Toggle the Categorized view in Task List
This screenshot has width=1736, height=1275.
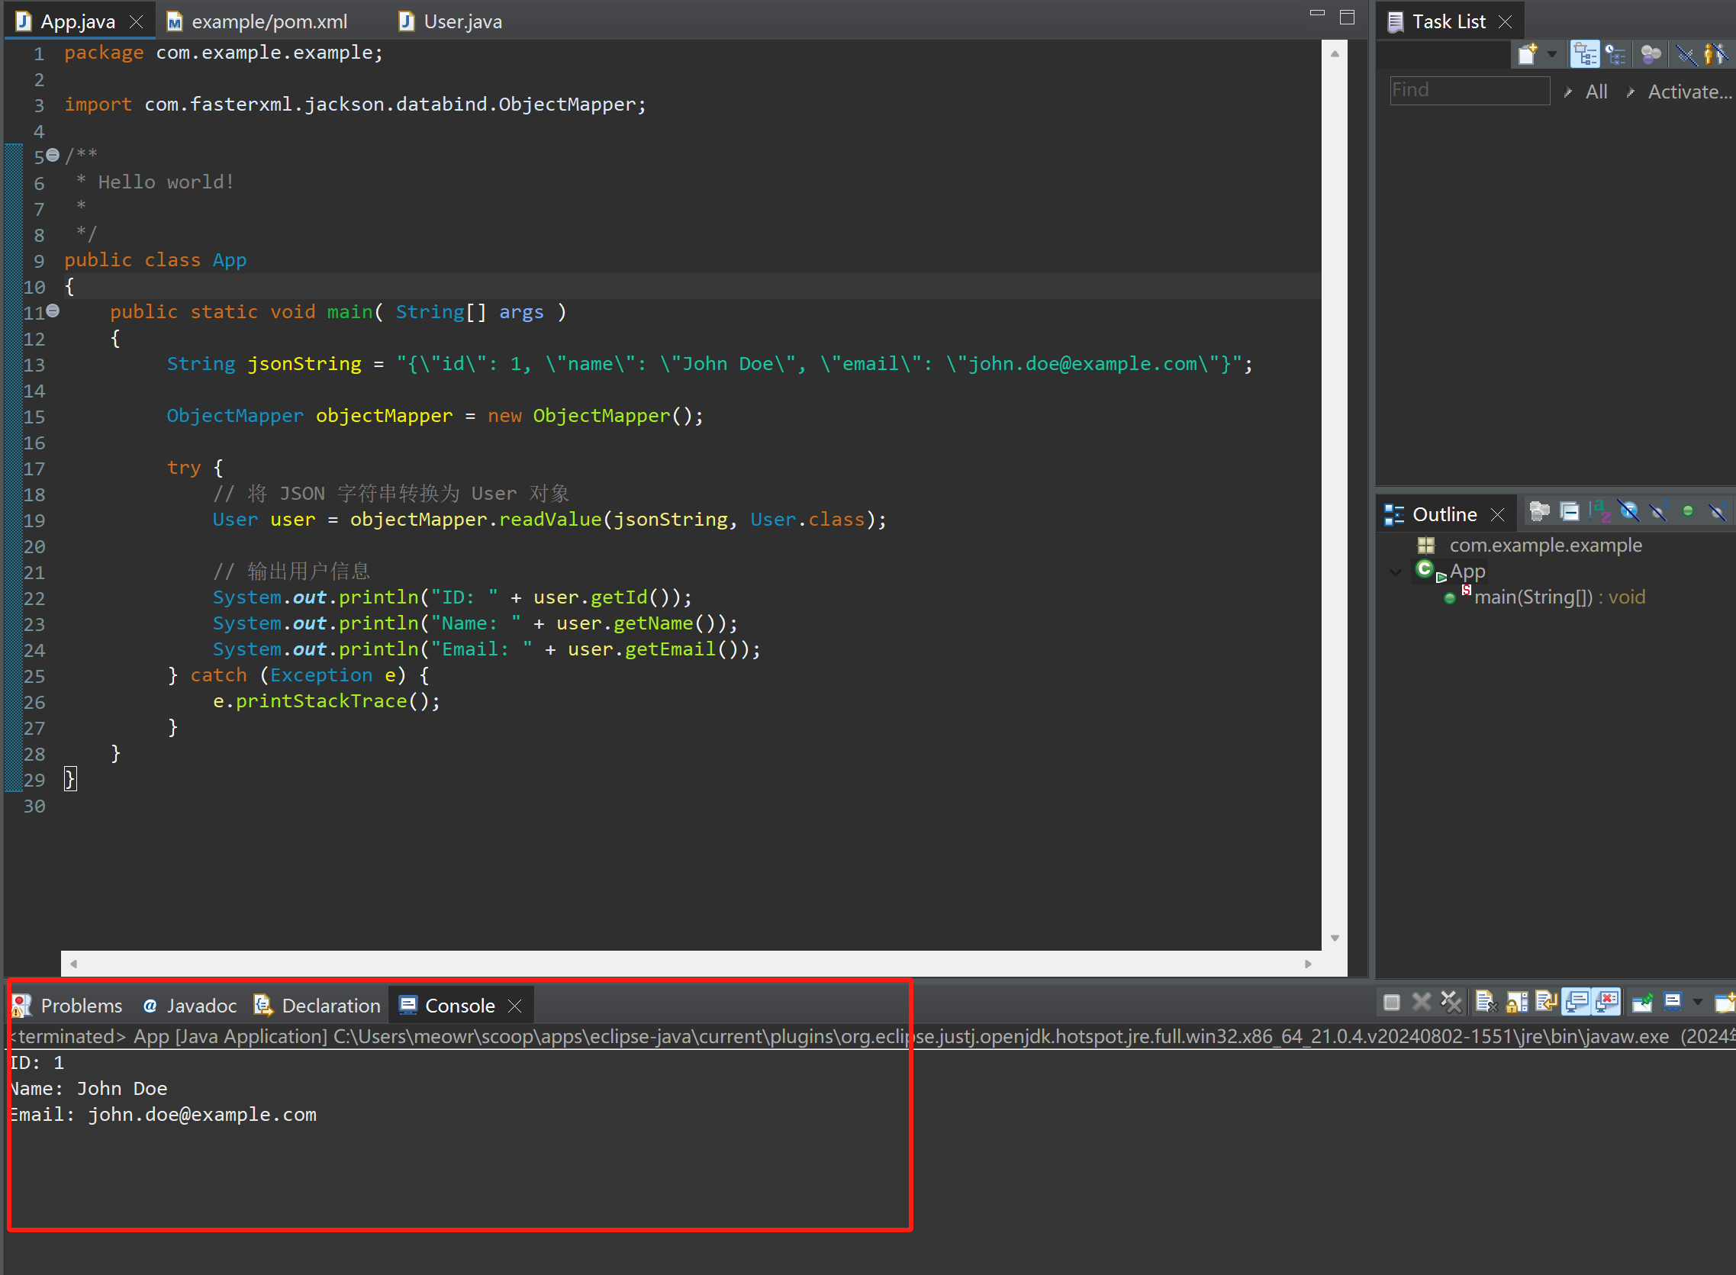(x=1585, y=54)
